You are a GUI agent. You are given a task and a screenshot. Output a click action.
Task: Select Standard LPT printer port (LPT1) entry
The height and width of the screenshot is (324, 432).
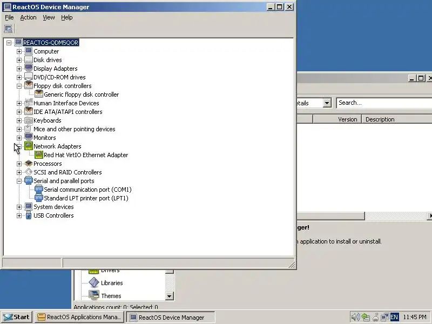click(86, 198)
